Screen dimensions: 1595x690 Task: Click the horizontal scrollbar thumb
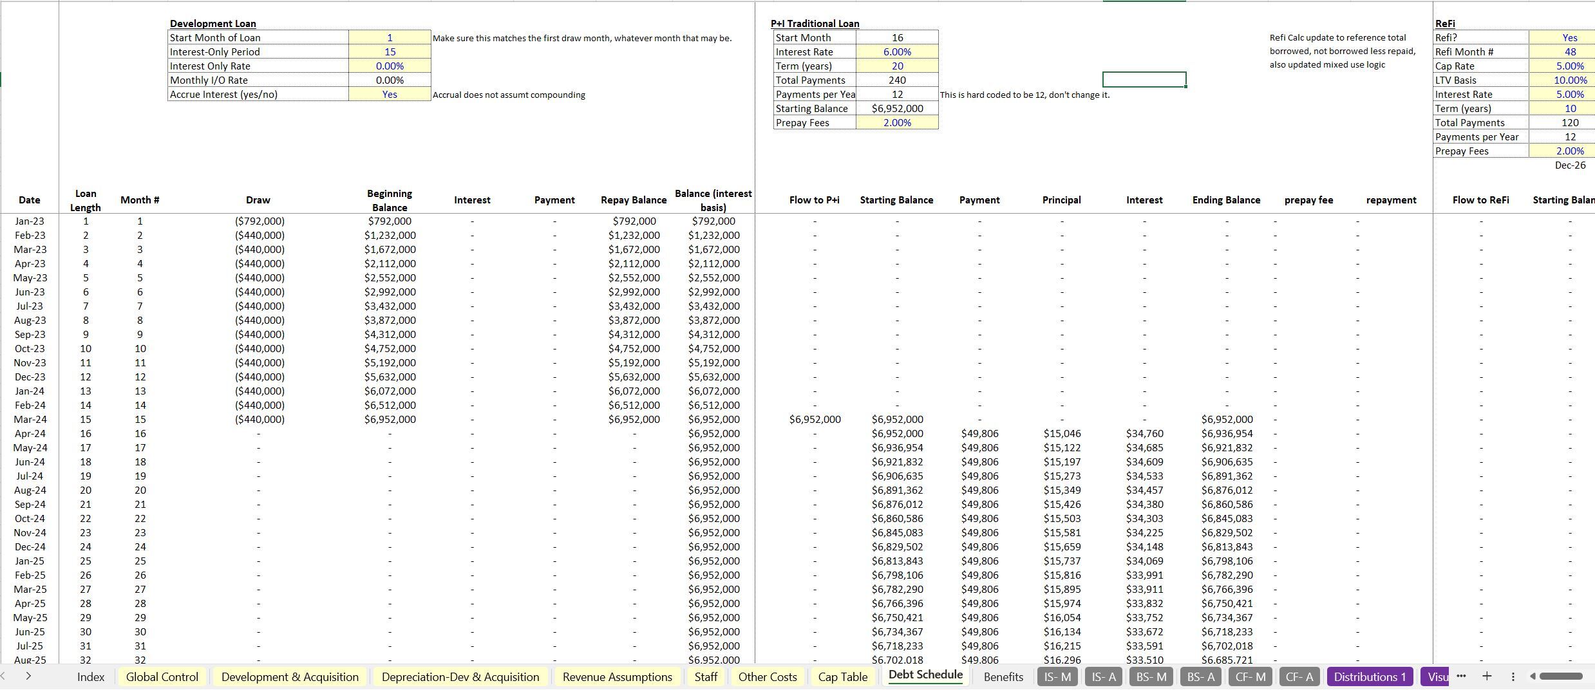point(1560,676)
